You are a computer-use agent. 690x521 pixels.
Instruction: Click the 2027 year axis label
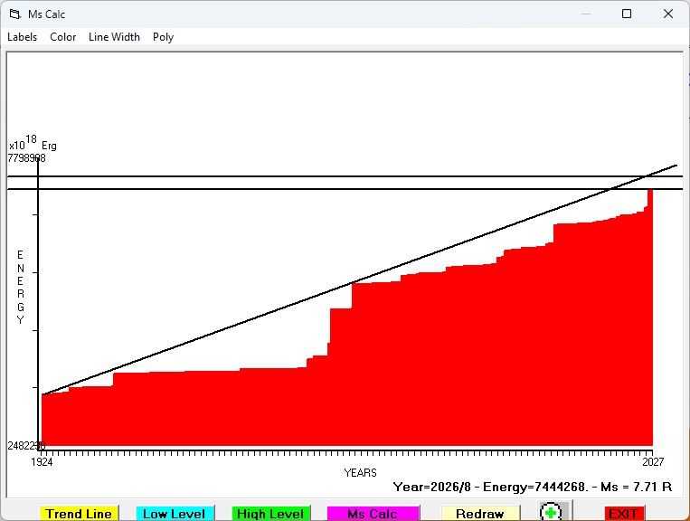653,461
